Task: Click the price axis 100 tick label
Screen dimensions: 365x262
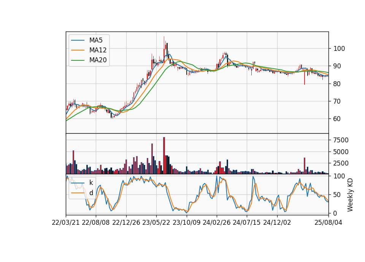Action: pyautogui.click(x=339, y=49)
